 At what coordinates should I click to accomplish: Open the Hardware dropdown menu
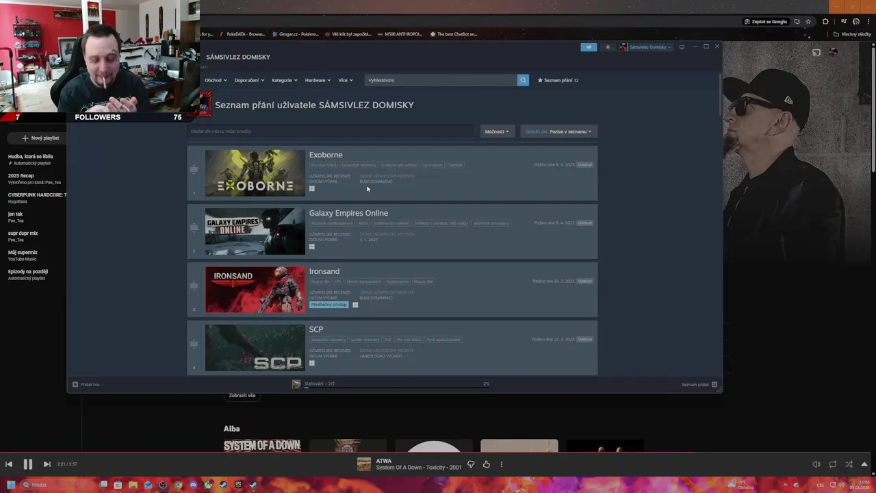pyautogui.click(x=318, y=80)
